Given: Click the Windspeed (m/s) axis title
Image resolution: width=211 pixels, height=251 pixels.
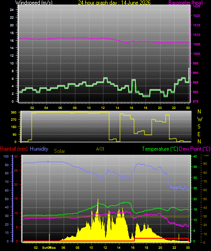Looking at the screenshot, I should point(34,3).
